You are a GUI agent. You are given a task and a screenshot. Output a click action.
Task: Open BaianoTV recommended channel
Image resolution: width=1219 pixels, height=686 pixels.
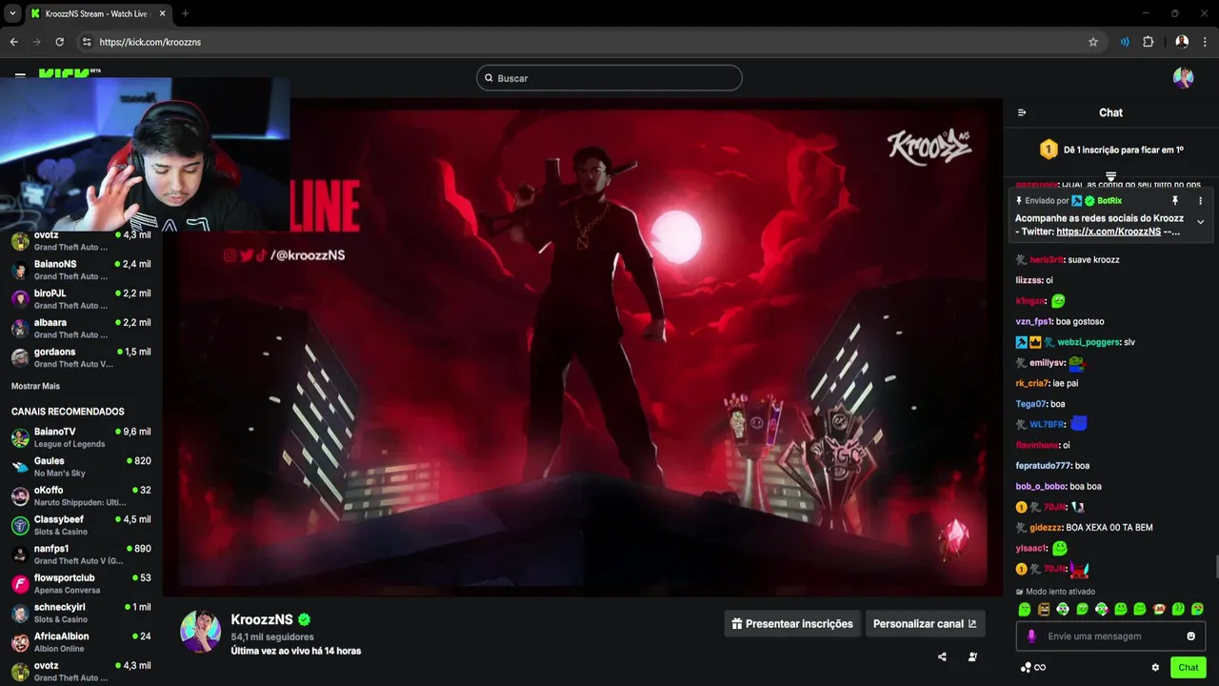81,437
